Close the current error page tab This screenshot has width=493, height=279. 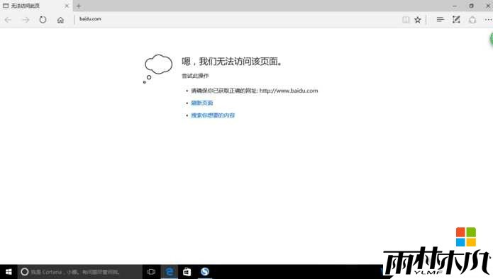tap(67, 6)
